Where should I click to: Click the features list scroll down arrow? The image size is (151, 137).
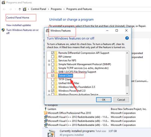click(127, 93)
